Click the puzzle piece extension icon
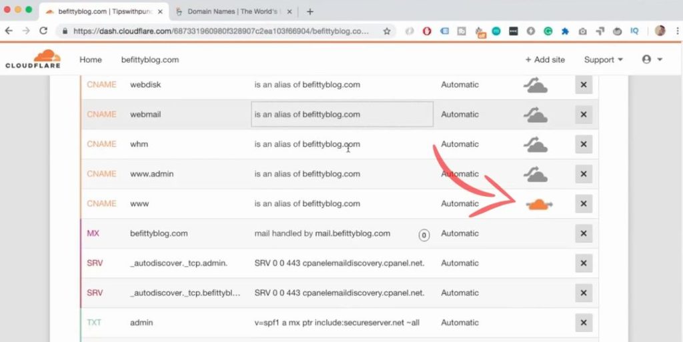The image size is (683, 342). pos(566,31)
